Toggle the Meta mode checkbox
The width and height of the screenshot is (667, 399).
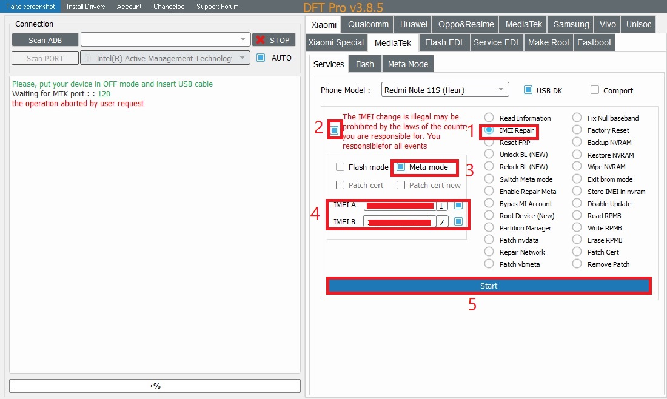(x=401, y=167)
